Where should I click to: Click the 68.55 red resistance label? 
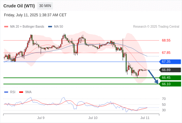pyautogui.click(x=166, y=40)
